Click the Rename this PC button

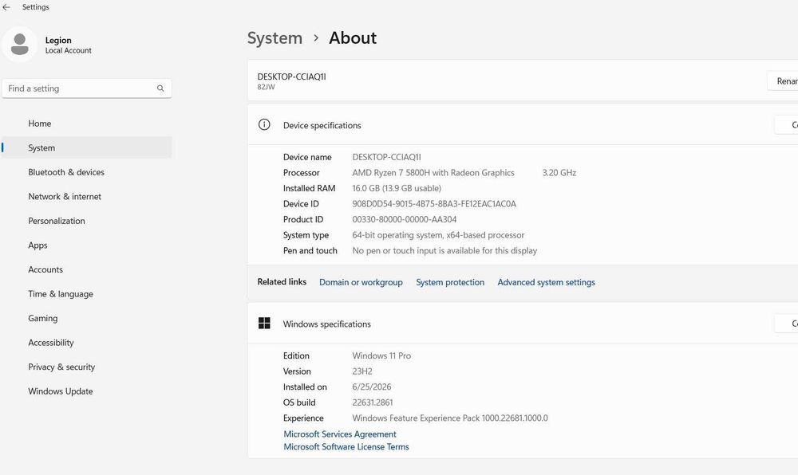coord(783,80)
